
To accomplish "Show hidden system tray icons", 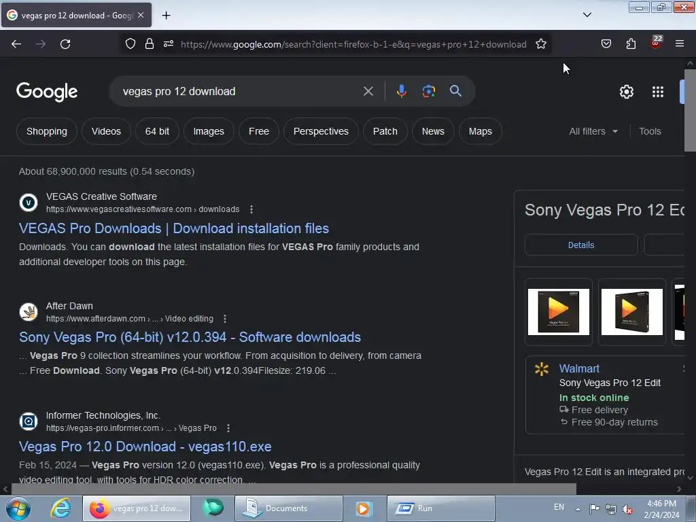I will point(578,508).
